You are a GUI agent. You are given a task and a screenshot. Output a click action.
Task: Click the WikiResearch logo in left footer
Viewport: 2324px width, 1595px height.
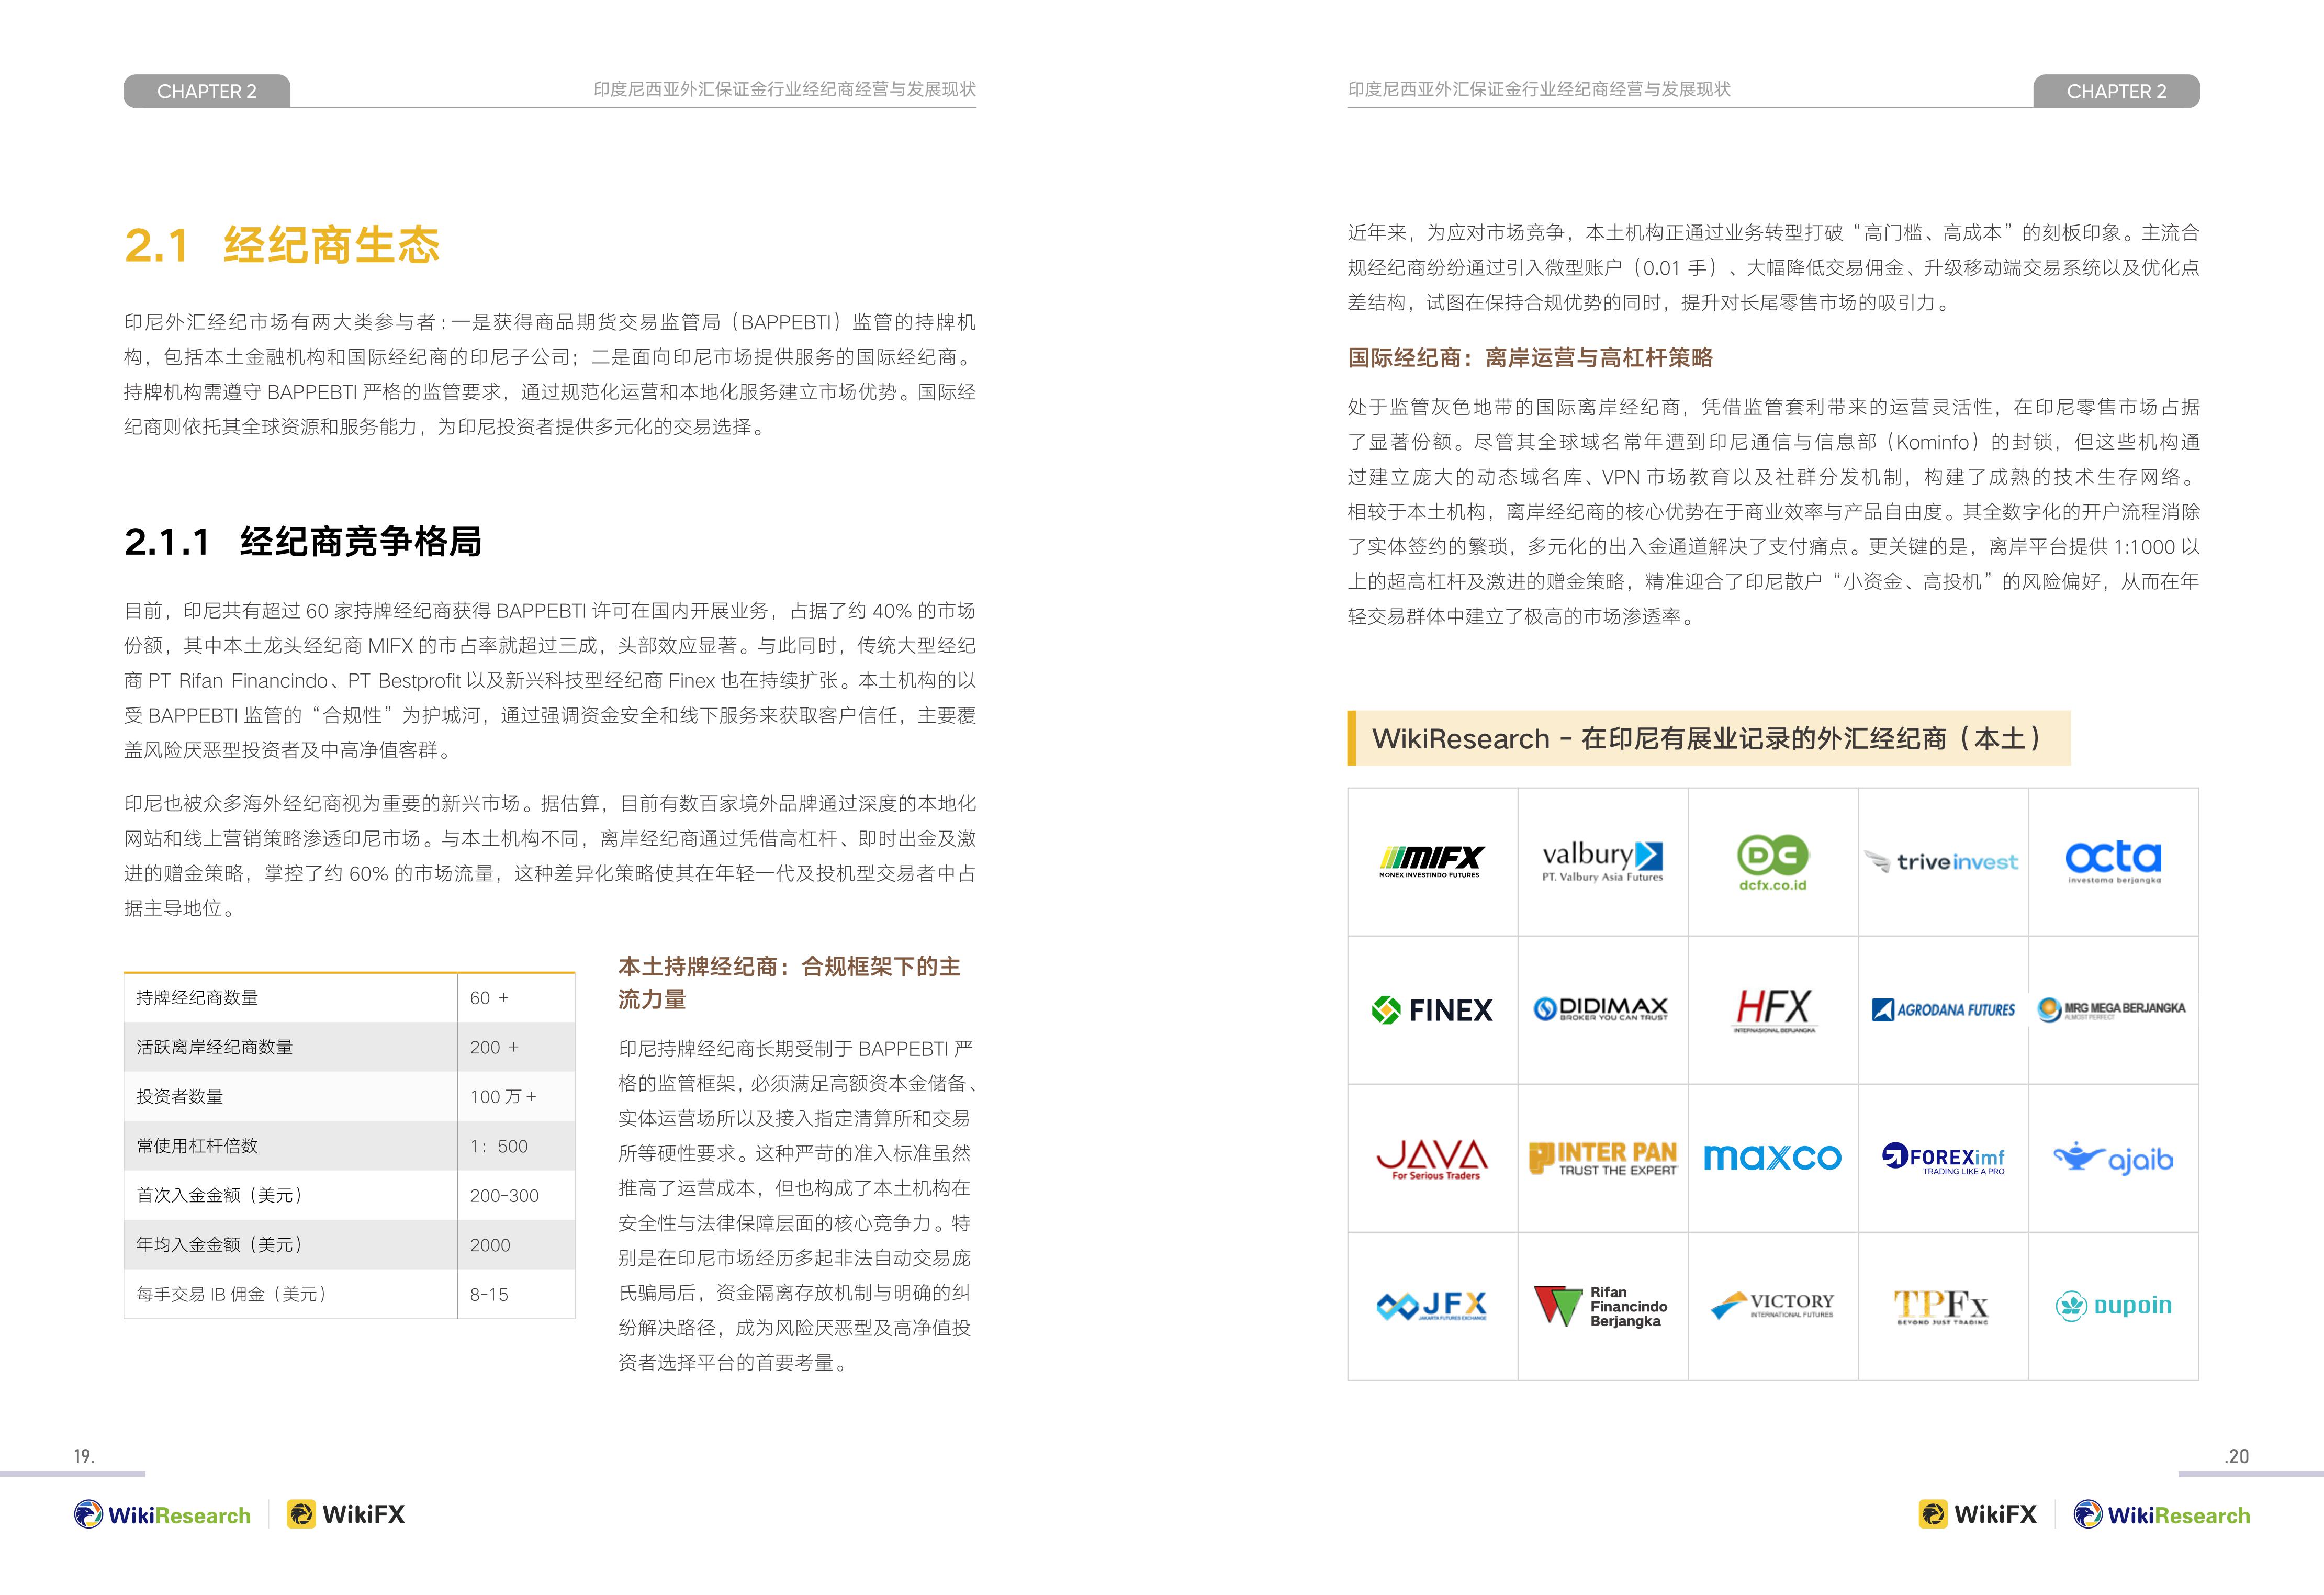[x=162, y=1515]
